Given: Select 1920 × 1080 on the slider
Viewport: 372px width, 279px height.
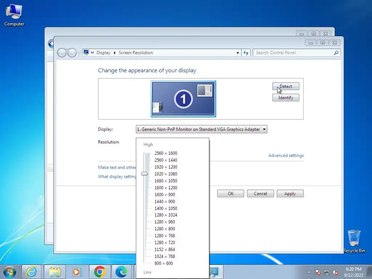Looking at the screenshot, I should pyautogui.click(x=166, y=174).
